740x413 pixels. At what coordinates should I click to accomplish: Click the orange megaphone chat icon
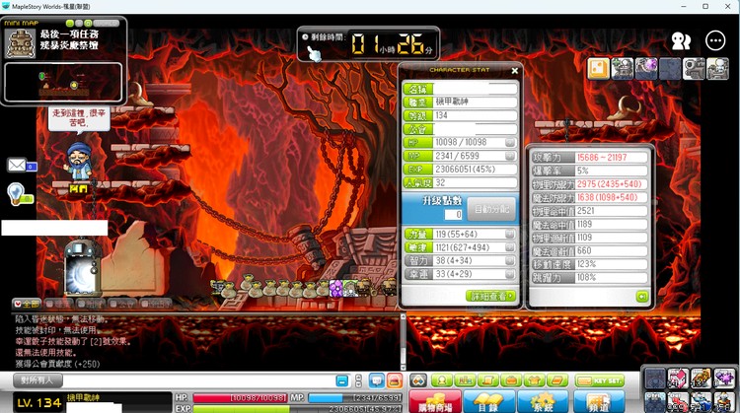pyautogui.click(x=395, y=380)
